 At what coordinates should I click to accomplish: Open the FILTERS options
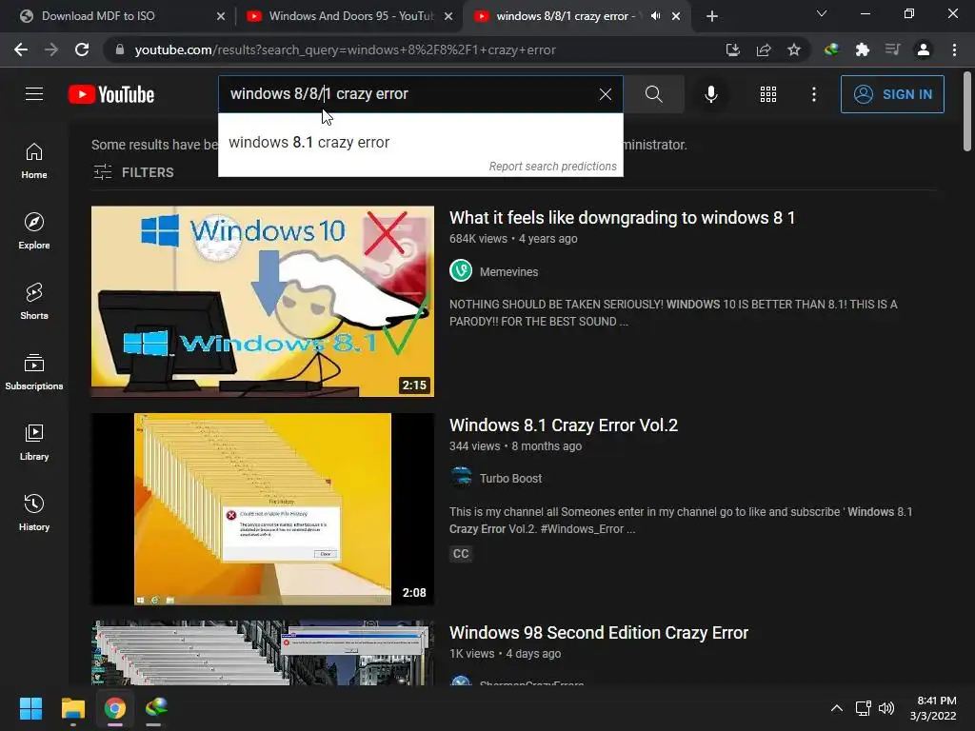point(133,172)
